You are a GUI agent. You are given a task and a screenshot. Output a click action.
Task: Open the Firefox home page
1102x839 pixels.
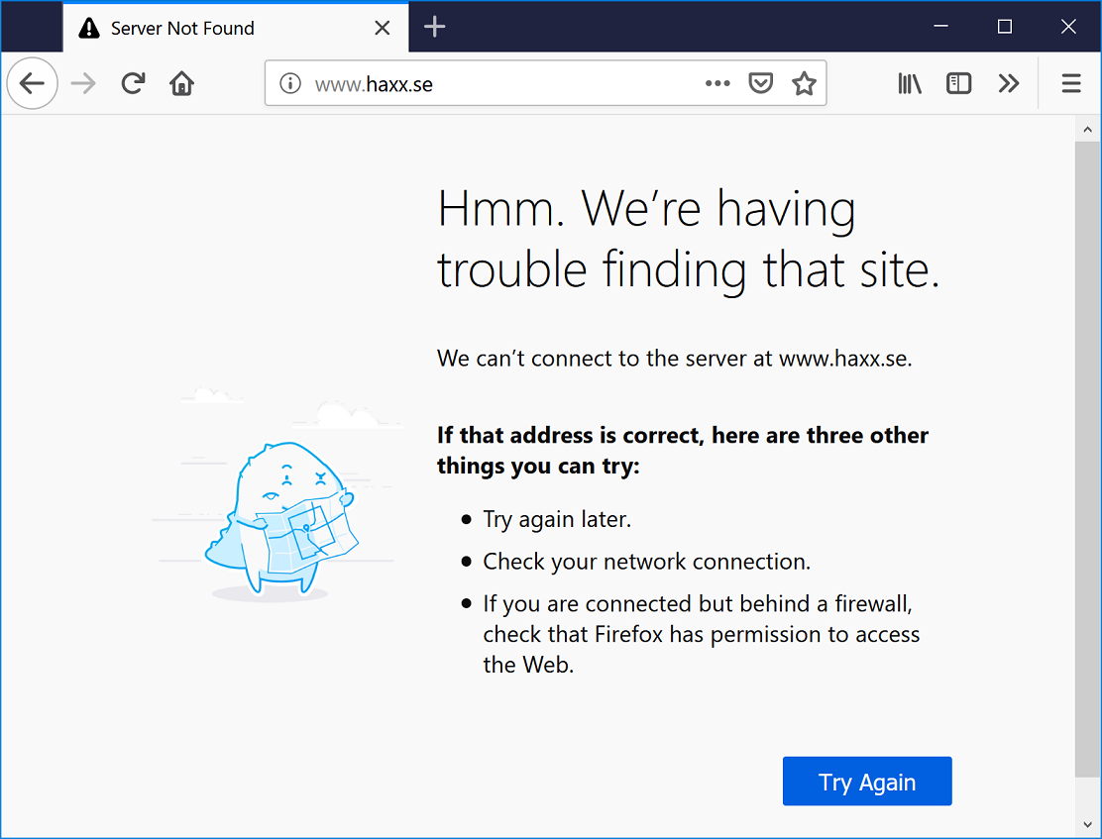point(181,83)
